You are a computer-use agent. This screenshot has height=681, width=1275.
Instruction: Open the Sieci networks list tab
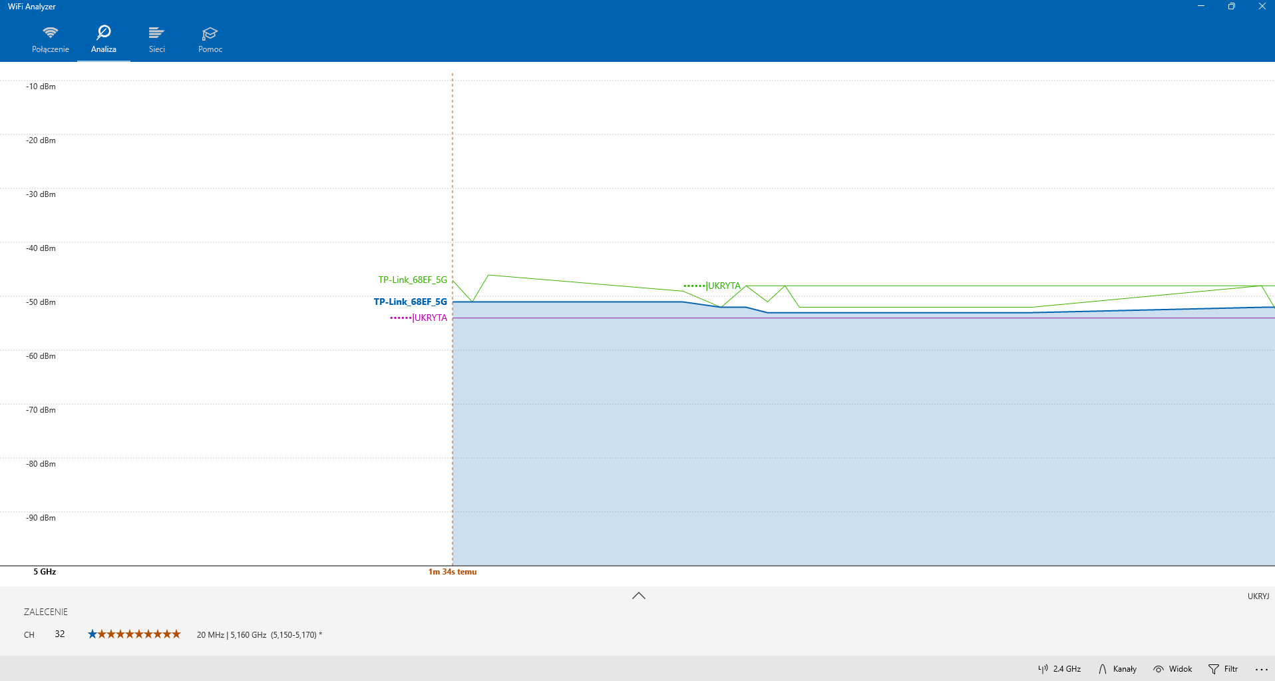pyautogui.click(x=157, y=40)
